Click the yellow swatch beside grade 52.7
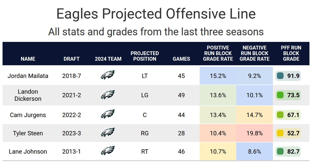The image size is (312, 163). (x=280, y=133)
